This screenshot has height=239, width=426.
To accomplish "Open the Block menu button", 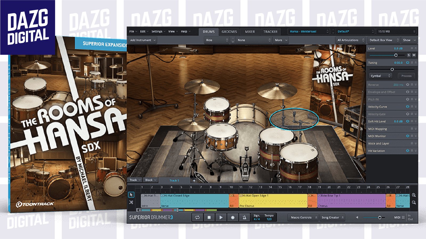I will [150, 180].
